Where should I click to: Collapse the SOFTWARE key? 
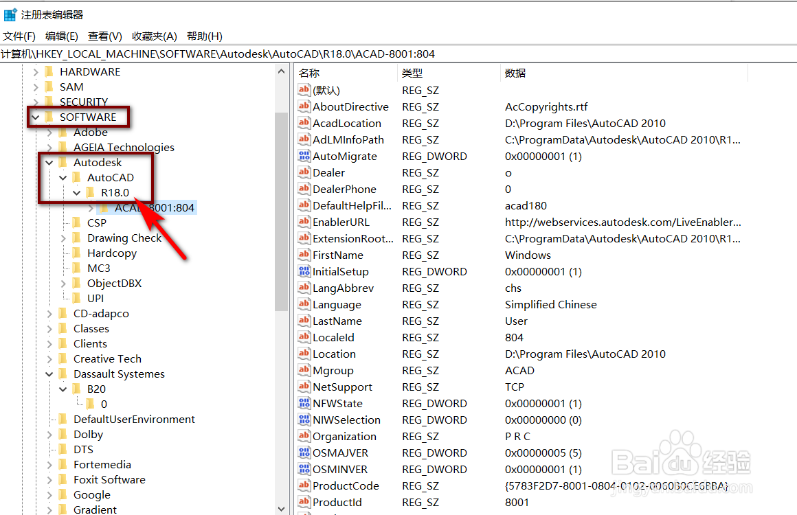pos(36,117)
